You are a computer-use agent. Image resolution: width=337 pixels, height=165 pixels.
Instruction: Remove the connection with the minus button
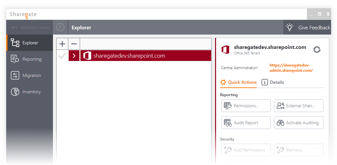click(74, 44)
